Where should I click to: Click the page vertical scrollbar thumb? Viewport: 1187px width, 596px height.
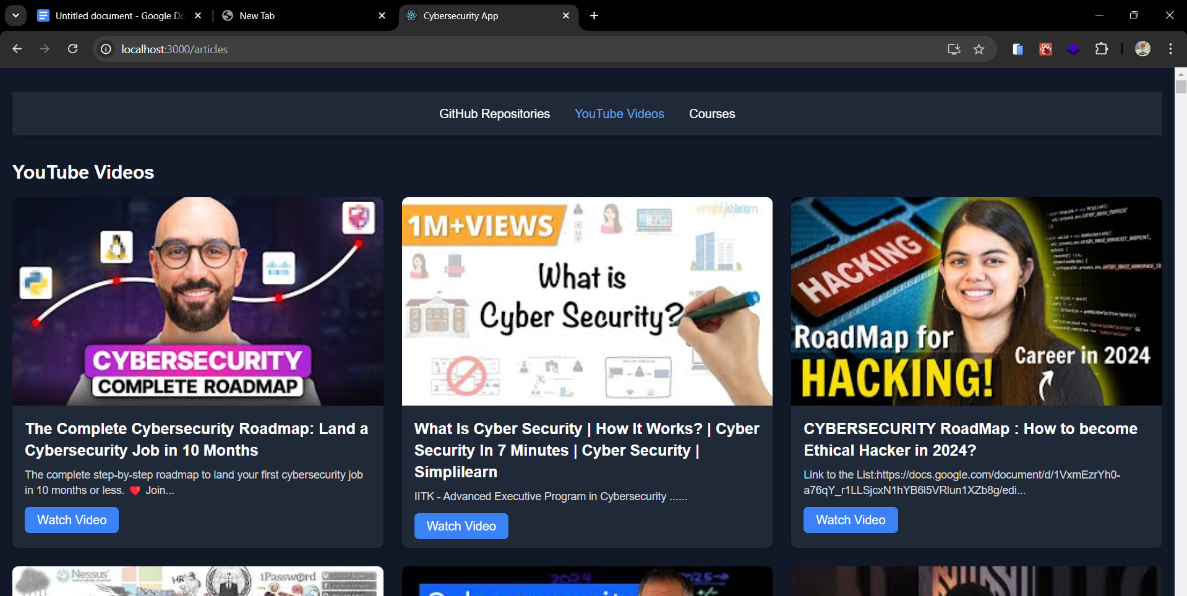point(1181,87)
